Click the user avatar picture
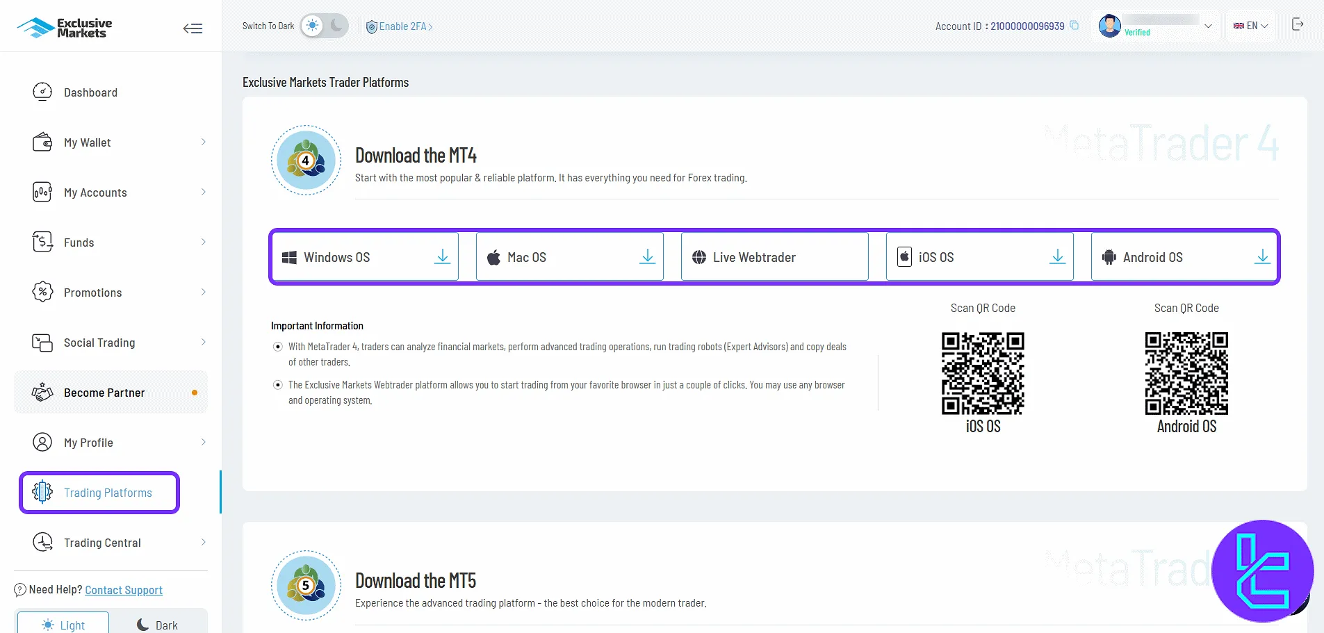 [x=1109, y=26]
